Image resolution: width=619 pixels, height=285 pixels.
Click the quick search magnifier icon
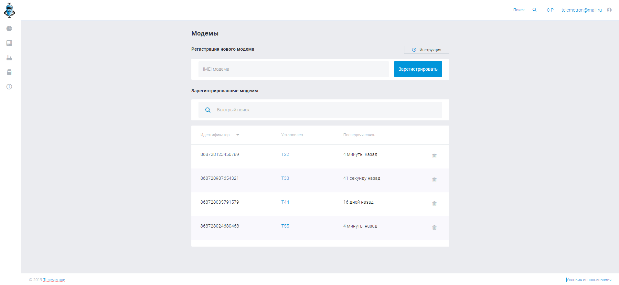pyautogui.click(x=208, y=110)
